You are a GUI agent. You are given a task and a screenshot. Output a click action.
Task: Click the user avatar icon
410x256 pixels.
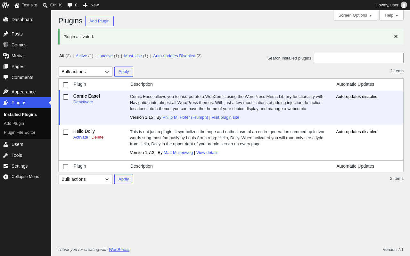click(404, 5)
